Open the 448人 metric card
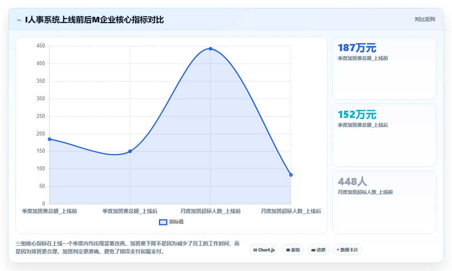This screenshot has height=271, width=452. point(384,202)
